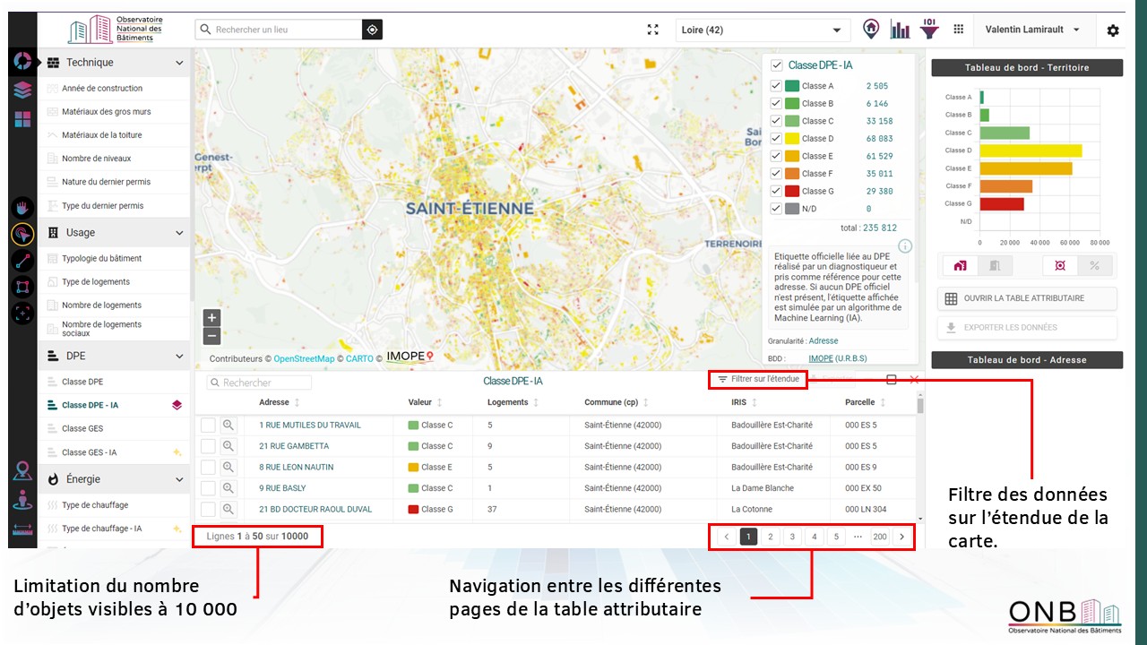1147x645 pixels.
Task: Open the apps grid menu icon
Action: tap(959, 30)
